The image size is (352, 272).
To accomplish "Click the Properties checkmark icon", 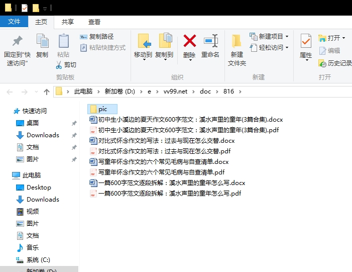I will (x=306, y=41).
